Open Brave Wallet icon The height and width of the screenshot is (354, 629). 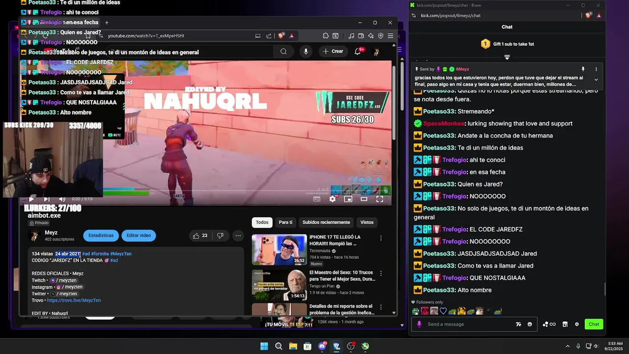(361, 36)
